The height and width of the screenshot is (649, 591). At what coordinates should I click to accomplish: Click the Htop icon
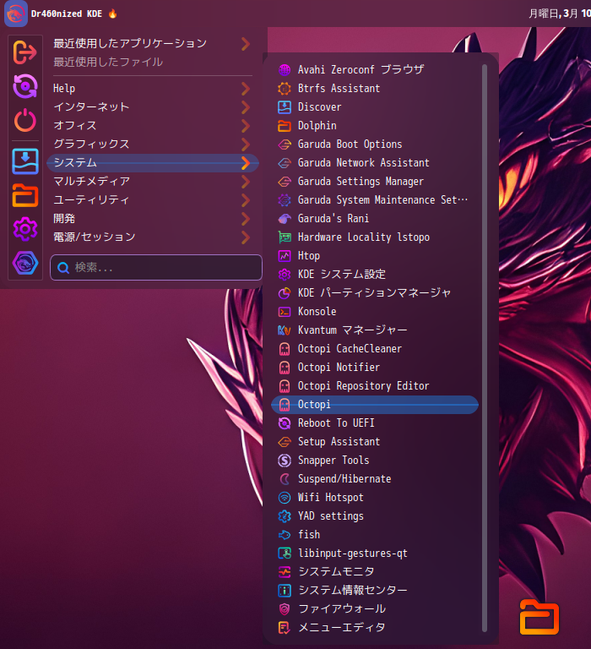coord(285,256)
